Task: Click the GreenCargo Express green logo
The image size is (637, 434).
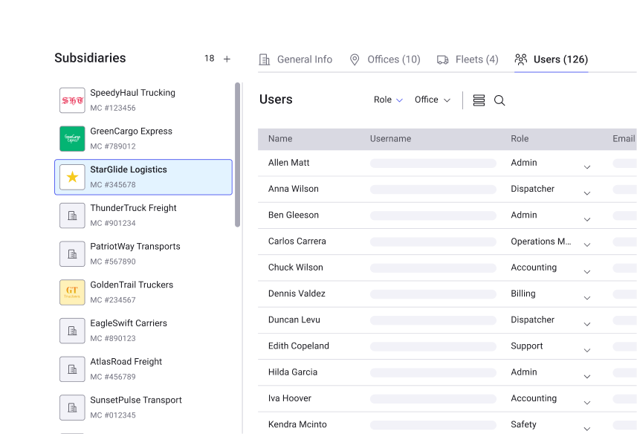Action: coord(72,138)
